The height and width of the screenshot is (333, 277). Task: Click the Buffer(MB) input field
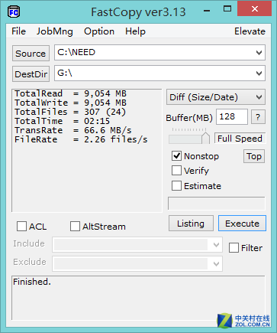click(x=232, y=117)
